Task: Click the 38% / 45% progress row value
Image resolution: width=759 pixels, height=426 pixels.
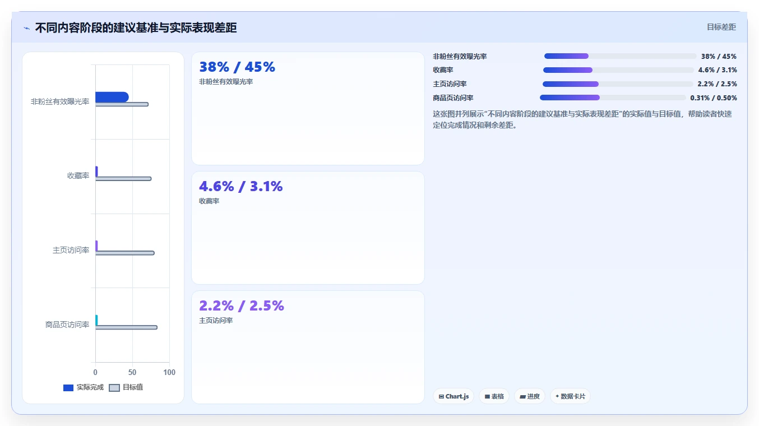Action: coord(719,56)
